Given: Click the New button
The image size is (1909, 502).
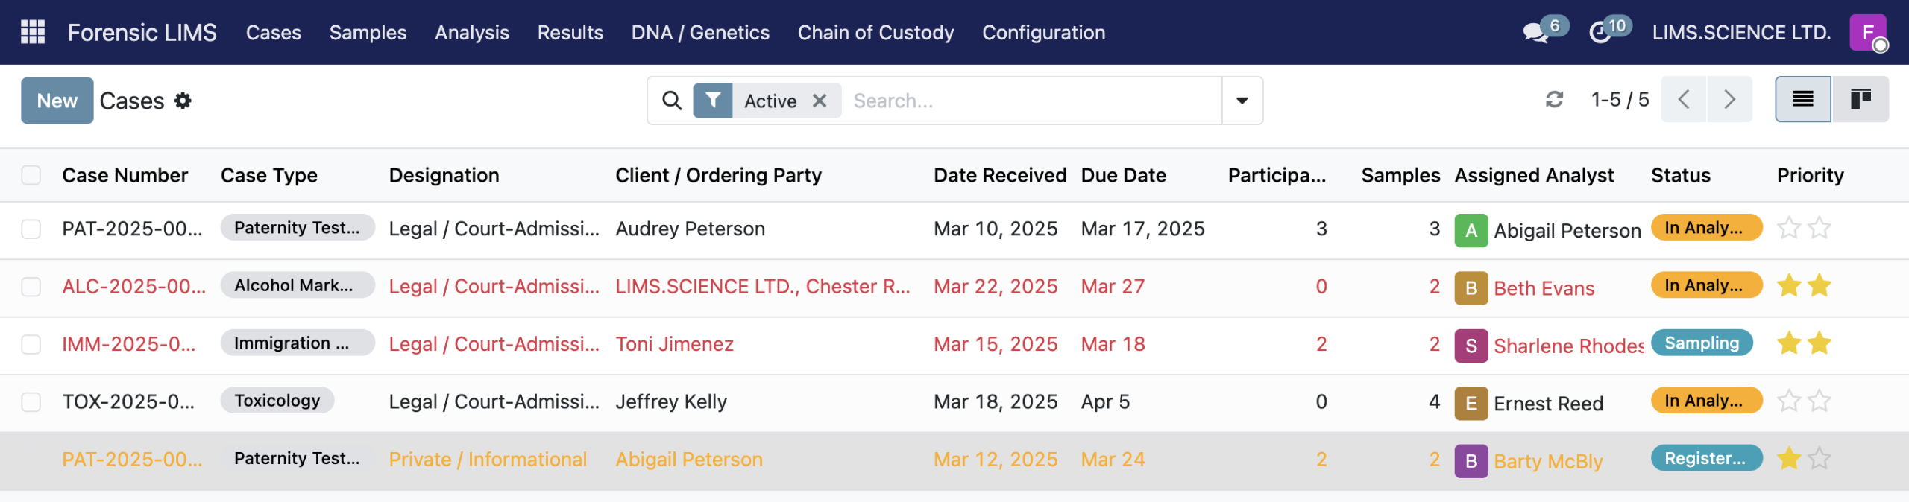Looking at the screenshot, I should pos(57,101).
